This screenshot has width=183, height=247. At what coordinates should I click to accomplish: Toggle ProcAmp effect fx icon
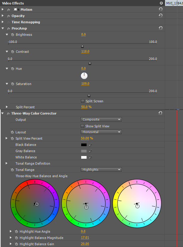coord(9,29)
